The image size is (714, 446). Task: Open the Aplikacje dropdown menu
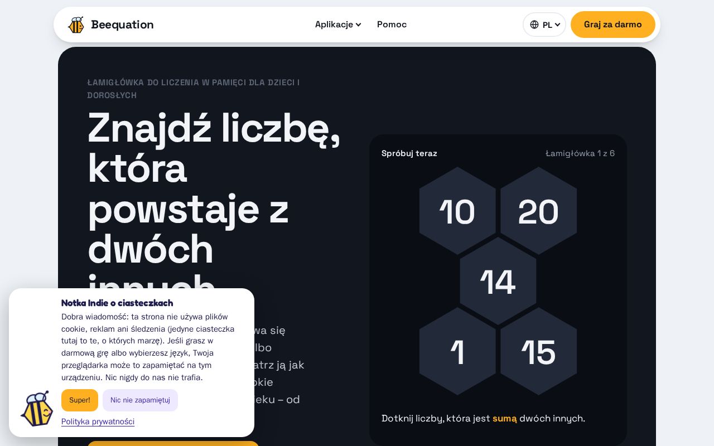click(338, 25)
